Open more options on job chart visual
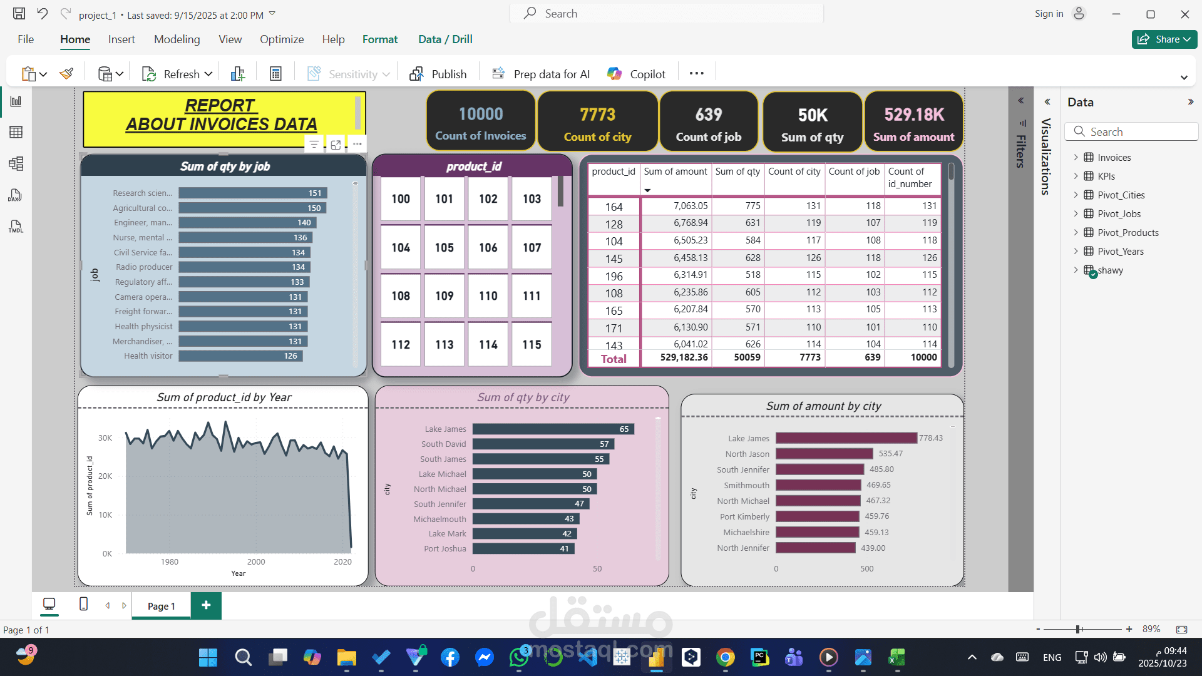The image size is (1202, 676). click(357, 144)
